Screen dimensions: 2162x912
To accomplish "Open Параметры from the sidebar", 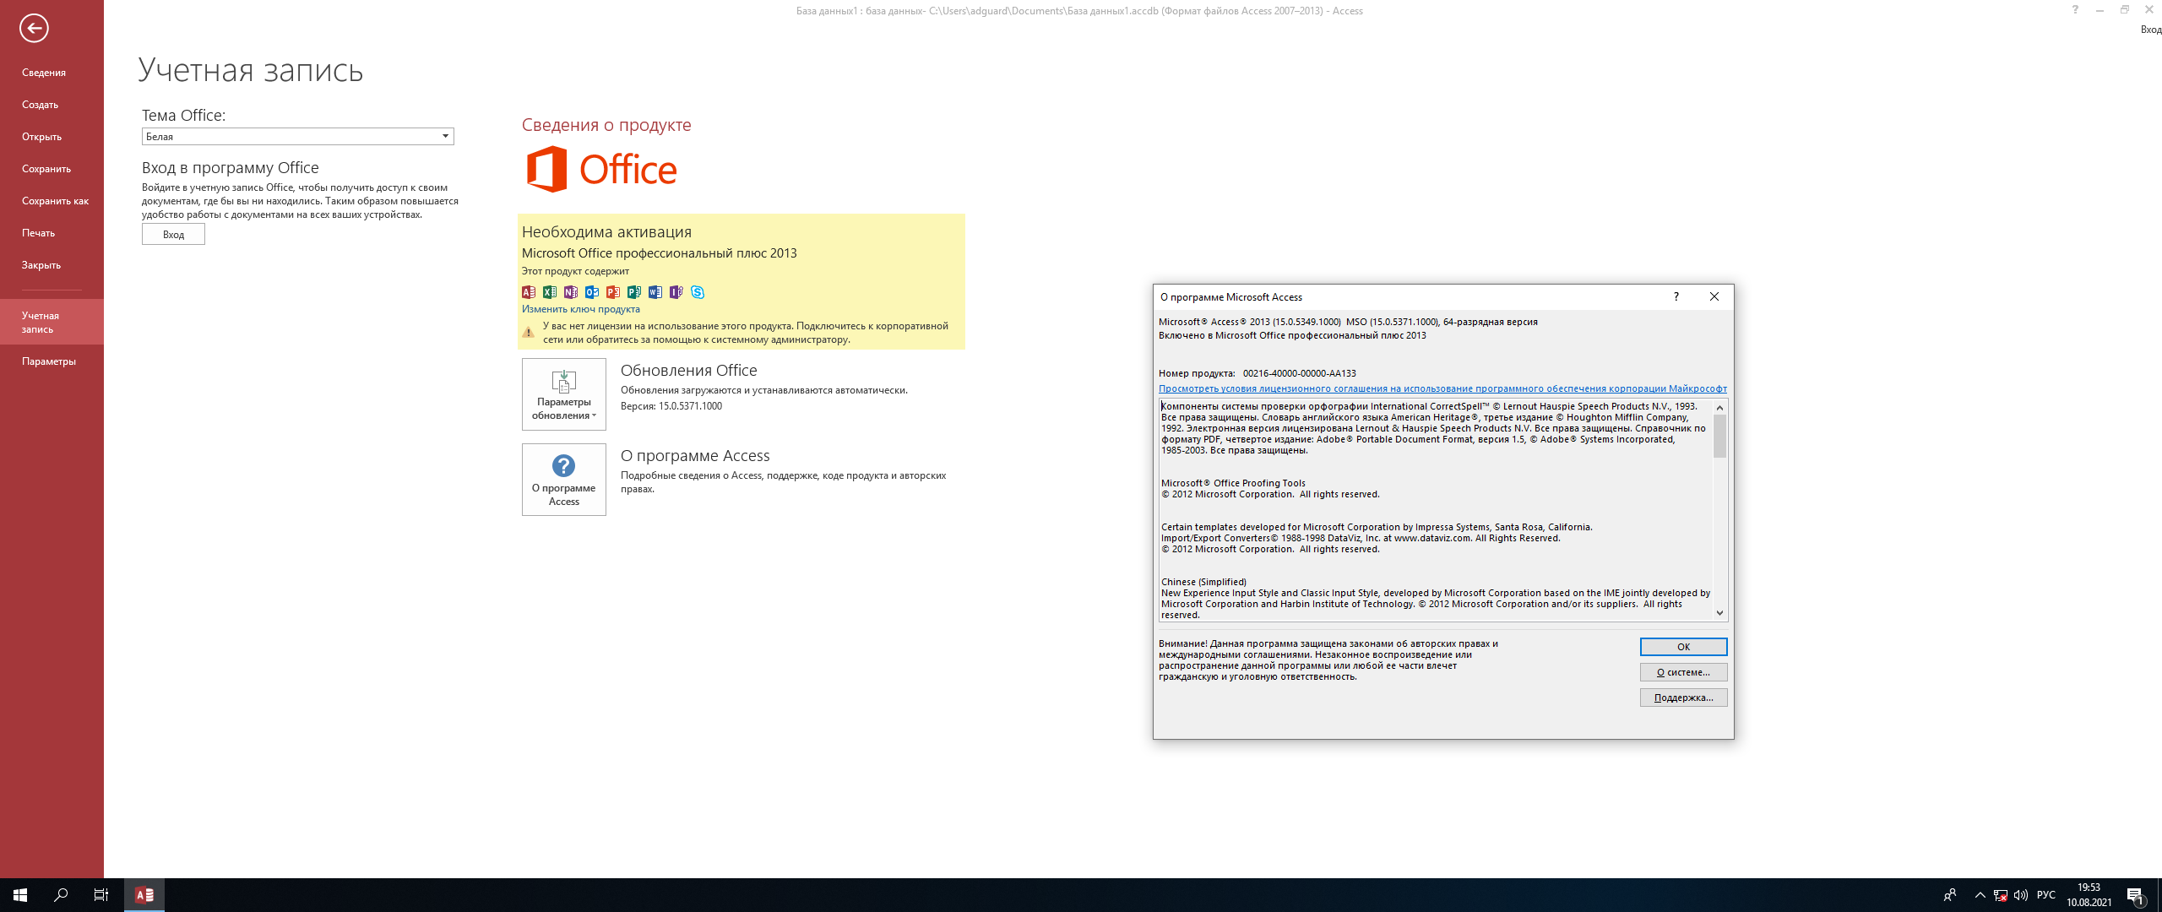I will [49, 361].
